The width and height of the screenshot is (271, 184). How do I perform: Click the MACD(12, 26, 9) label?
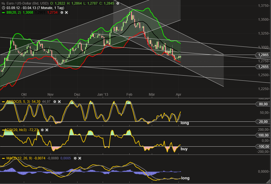(x=19, y=158)
